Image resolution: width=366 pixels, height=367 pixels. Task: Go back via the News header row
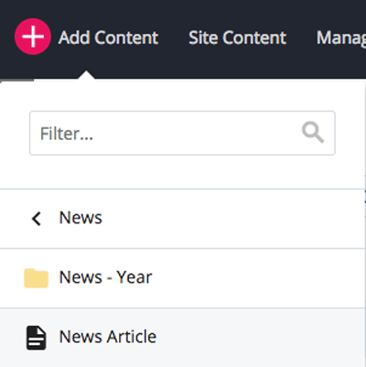point(182,219)
